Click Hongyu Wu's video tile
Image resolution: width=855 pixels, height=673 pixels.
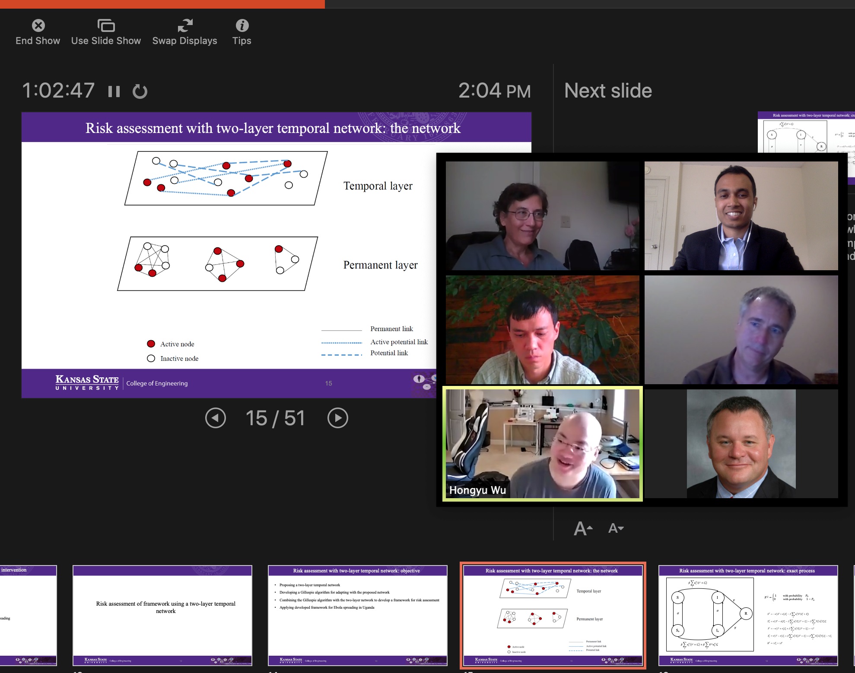[x=542, y=444]
